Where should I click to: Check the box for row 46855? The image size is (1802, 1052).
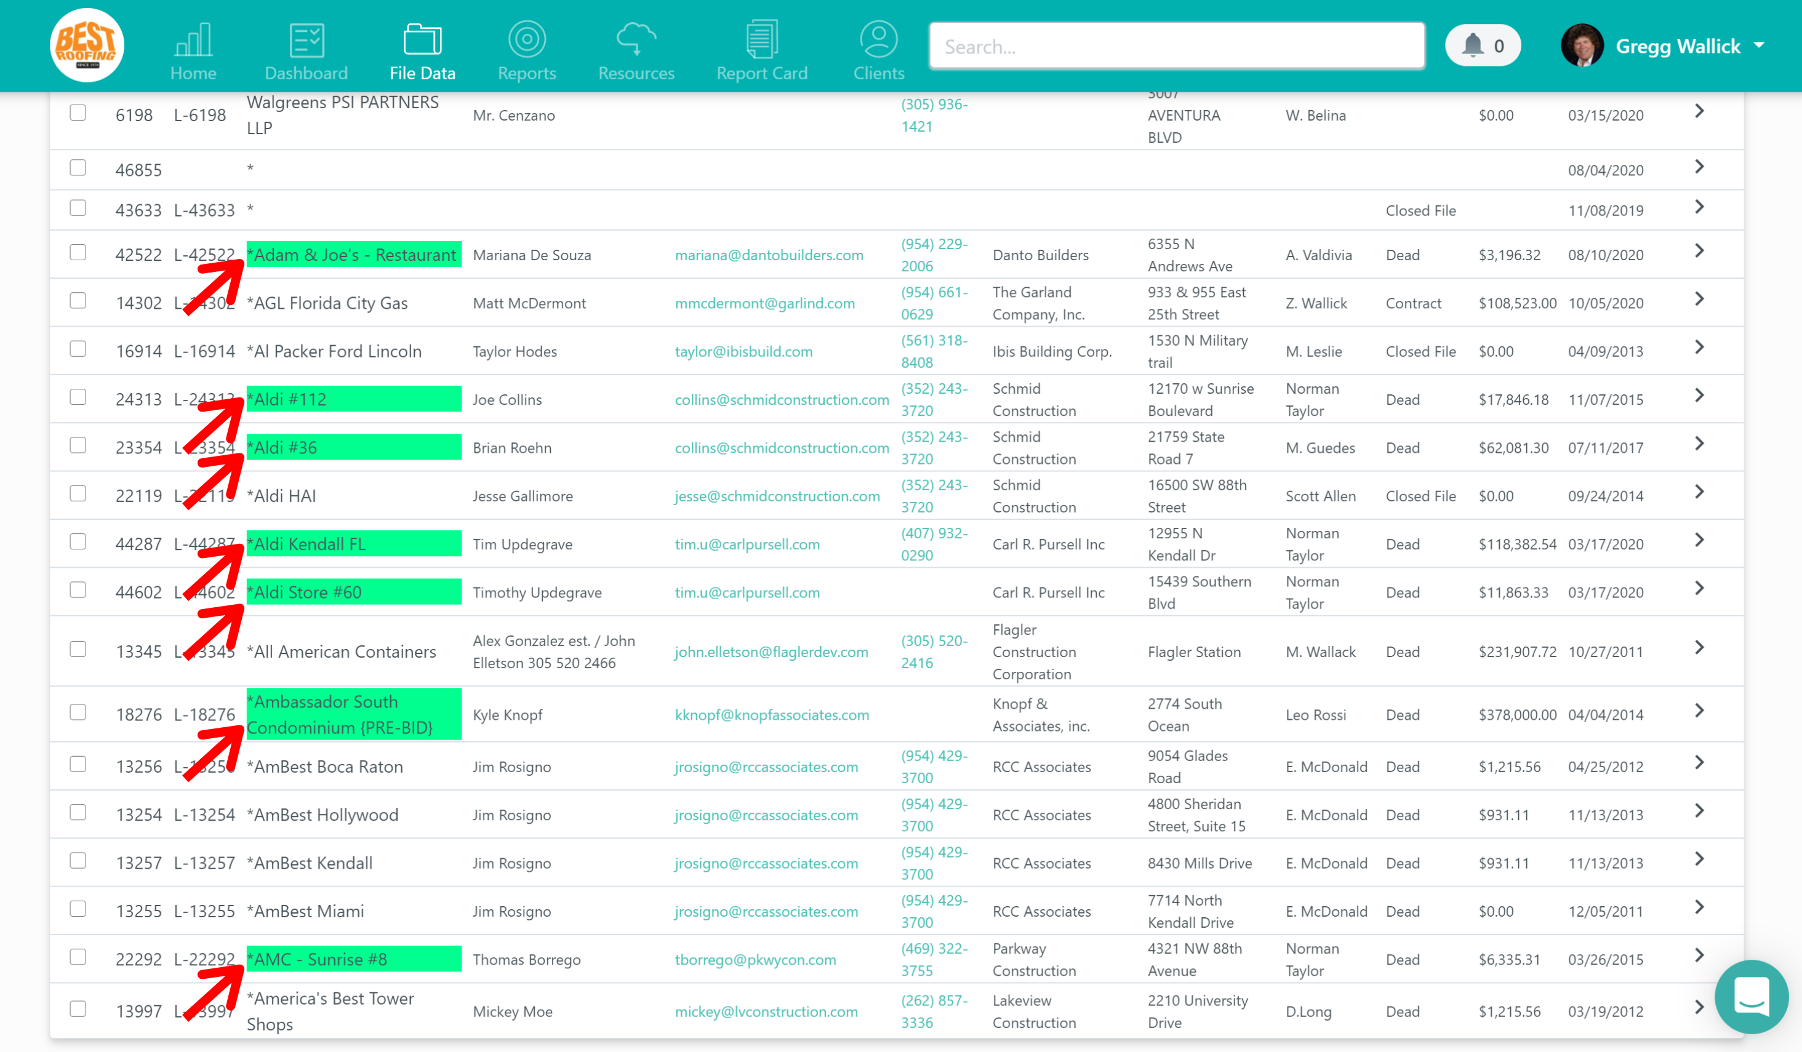click(x=78, y=168)
